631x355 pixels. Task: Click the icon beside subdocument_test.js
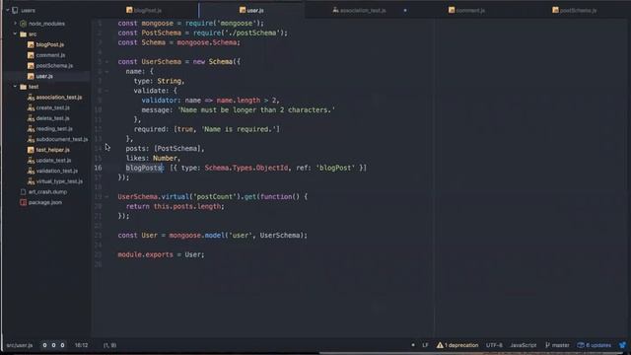pos(31,139)
